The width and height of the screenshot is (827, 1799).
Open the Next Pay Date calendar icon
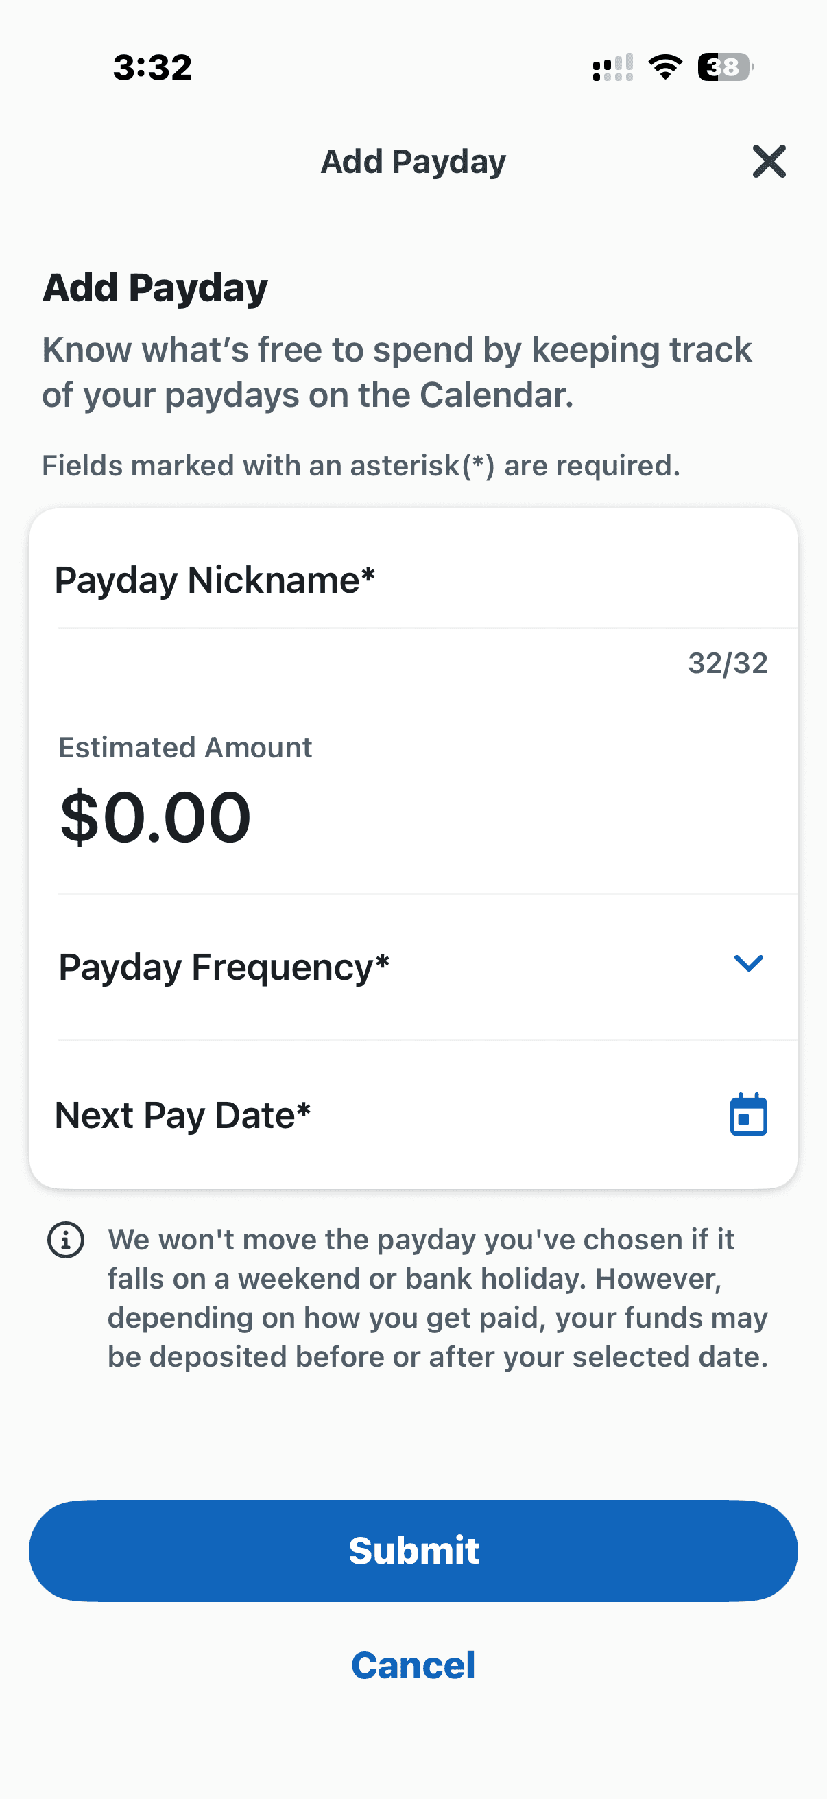748,1114
